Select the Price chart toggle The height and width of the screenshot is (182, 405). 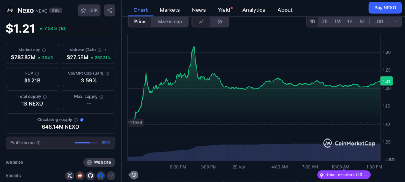click(140, 22)
